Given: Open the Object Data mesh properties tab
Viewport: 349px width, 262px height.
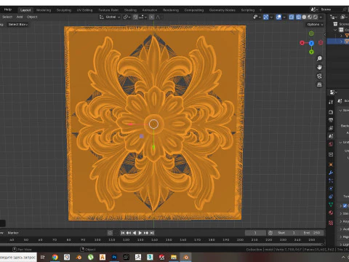Looking at the screenshot, I should pos(331,205).
